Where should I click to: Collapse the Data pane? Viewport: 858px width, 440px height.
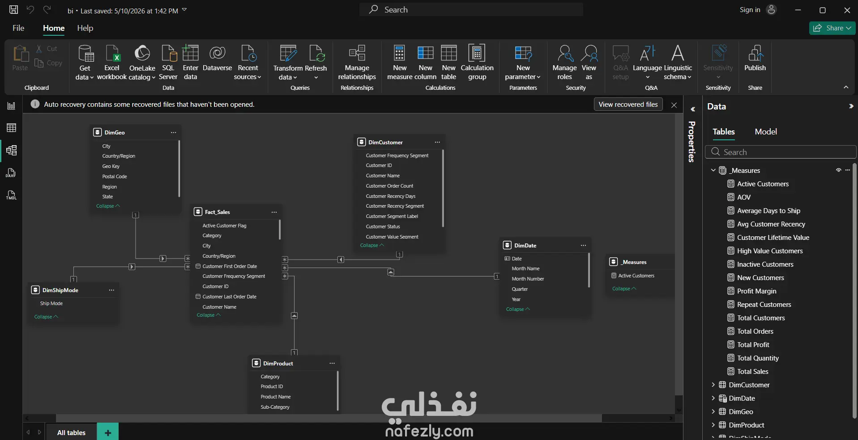[x=850, y=106]
